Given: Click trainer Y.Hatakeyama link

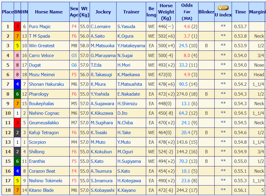Looking at the screenshot, I should (x=131, y=46).
